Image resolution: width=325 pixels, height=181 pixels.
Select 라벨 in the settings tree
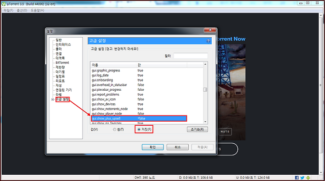tap(58, 95)
